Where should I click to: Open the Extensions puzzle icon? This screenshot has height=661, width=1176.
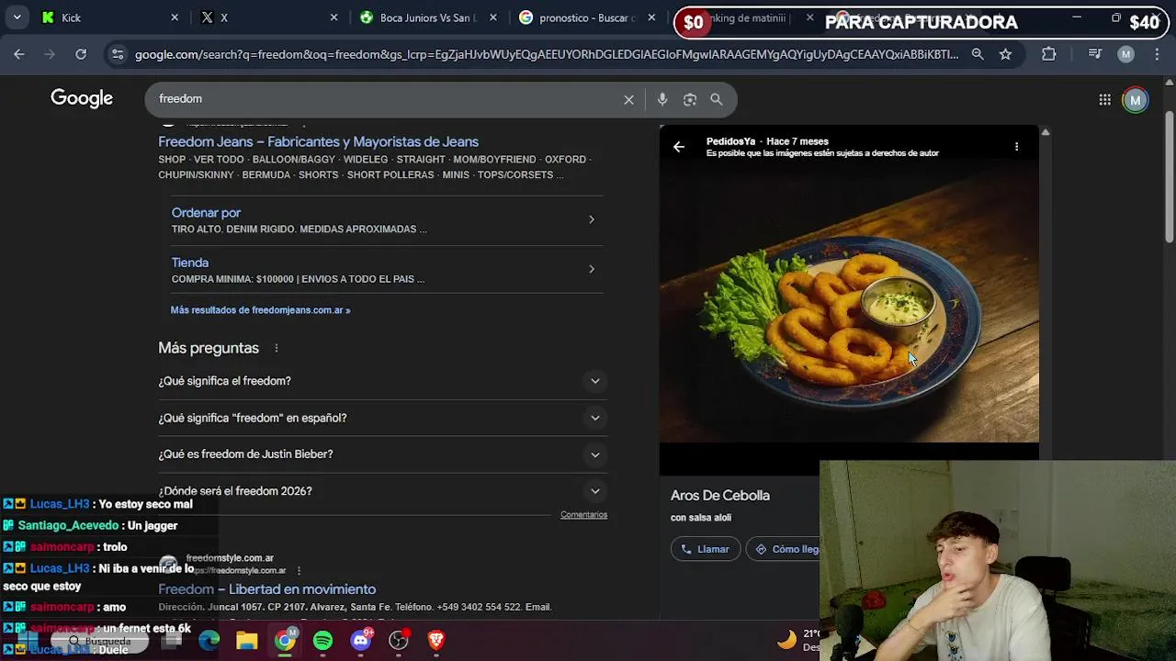tap(1049, 54)
